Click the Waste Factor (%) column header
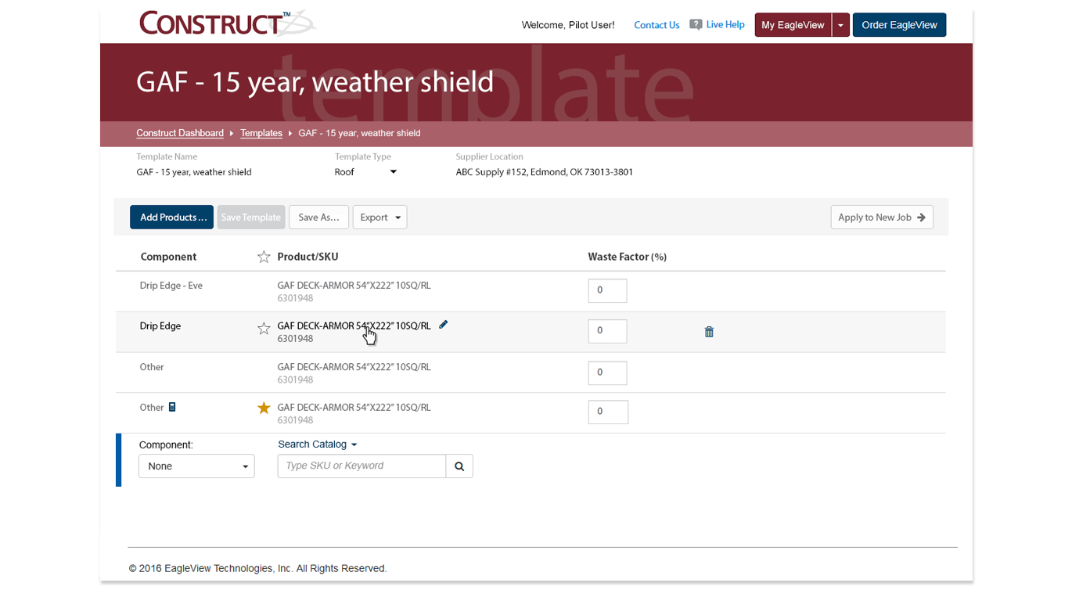The image size is (1072, 601). [628, 257]
